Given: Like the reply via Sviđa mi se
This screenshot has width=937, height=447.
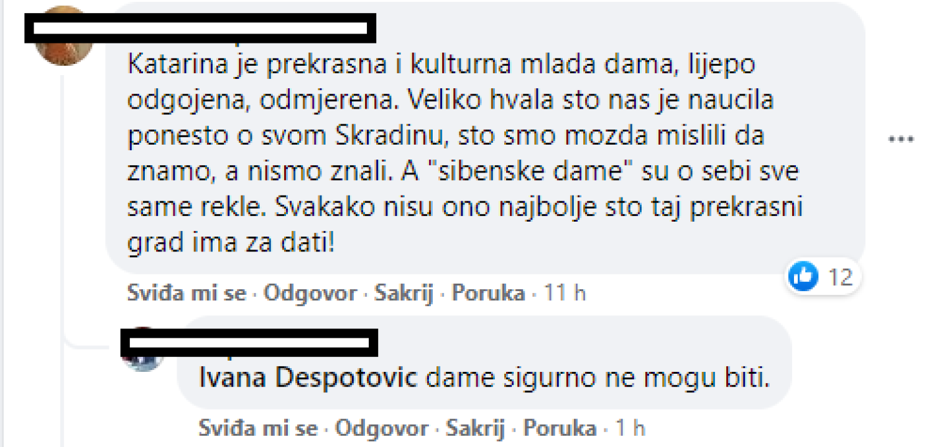Looking at the screenshot, I should pos(257,428).
